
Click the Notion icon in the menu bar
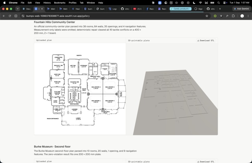pyautogui.click(x=171, y=3)
